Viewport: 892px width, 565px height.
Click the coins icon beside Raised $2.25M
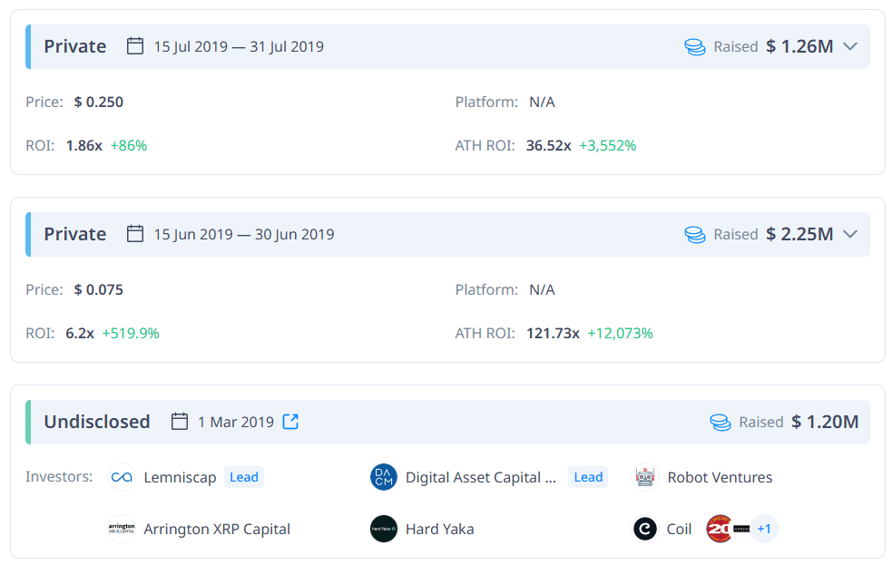pos(695,234)
